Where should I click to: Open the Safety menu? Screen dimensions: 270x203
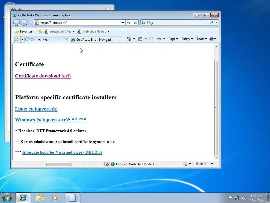[187, 39]
